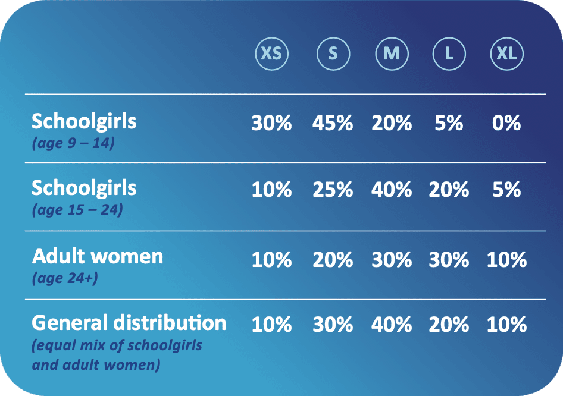Viewport: 563px width, 396px height.
Task: Click Adult women XL 10% value
Action: pos(506,259)
